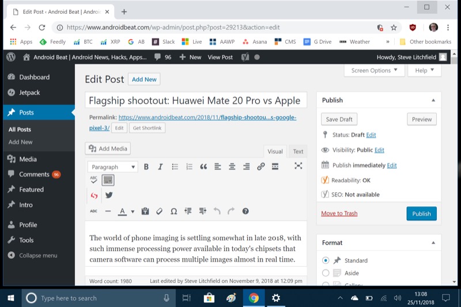Click the Save Draft button
The width and height of the screenshot is (461, 307).
click(339, 119)
